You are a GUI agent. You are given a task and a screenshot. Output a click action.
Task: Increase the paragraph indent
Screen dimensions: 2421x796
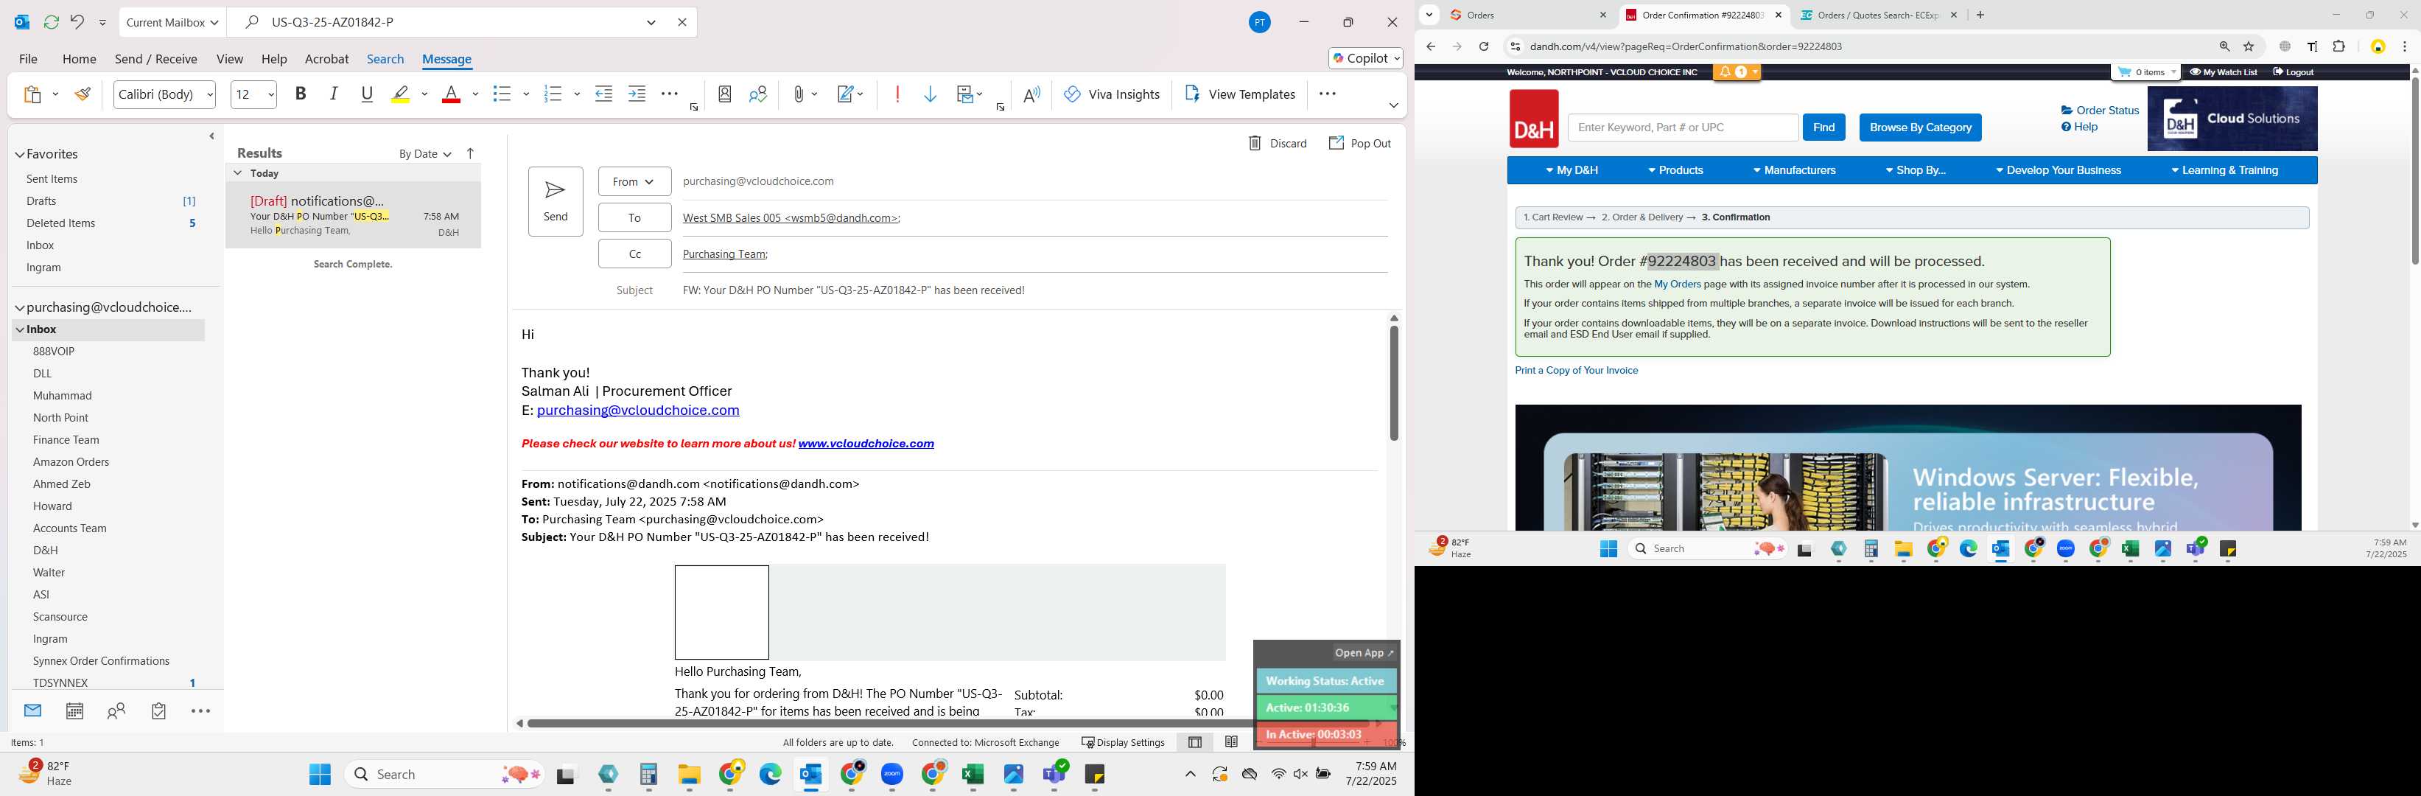(637, 94)
